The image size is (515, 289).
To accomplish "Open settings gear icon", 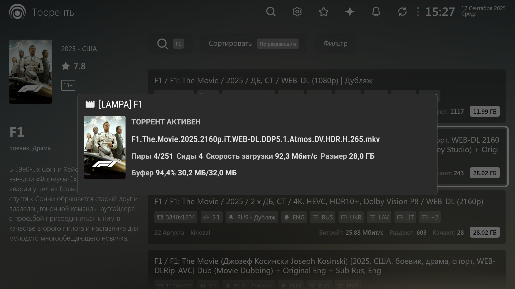I will (x=297, y=12).
